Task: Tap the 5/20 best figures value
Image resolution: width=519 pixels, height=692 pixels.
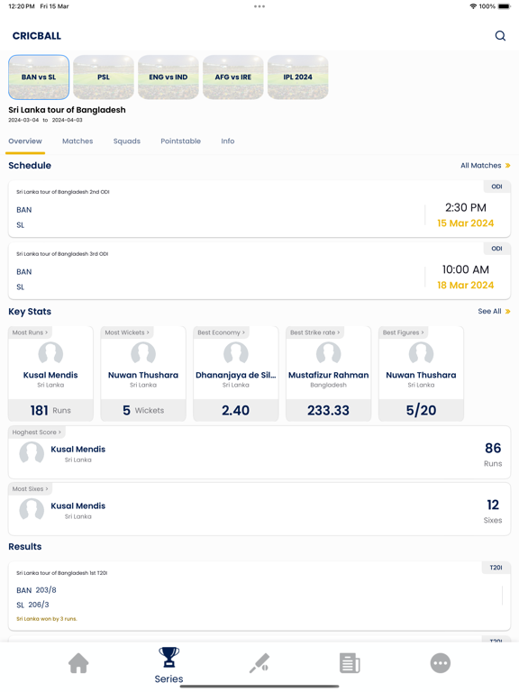Action: pos(421,411)
